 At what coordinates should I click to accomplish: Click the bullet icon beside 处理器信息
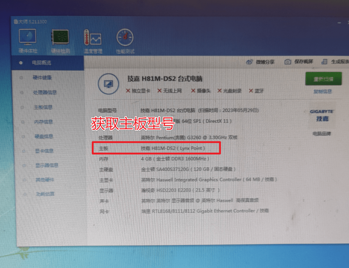[22, 92]
